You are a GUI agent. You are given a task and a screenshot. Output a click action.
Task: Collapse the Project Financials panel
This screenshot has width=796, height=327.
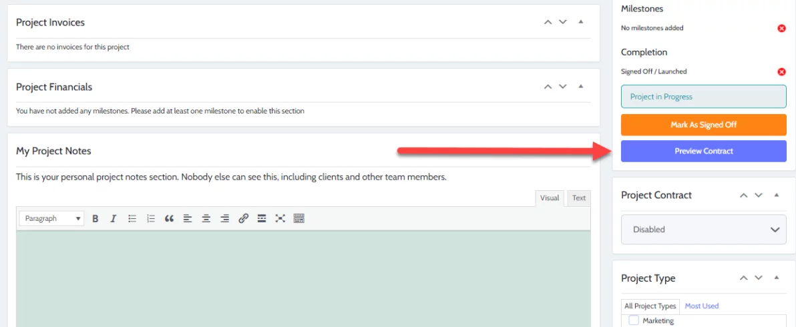581,86
